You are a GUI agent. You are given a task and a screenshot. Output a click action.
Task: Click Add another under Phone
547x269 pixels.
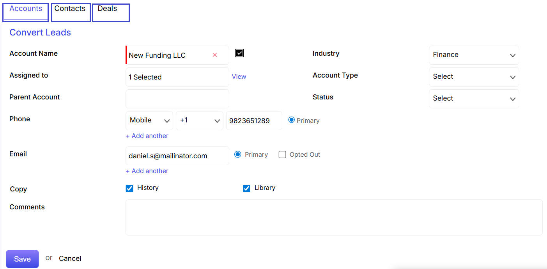147,136
